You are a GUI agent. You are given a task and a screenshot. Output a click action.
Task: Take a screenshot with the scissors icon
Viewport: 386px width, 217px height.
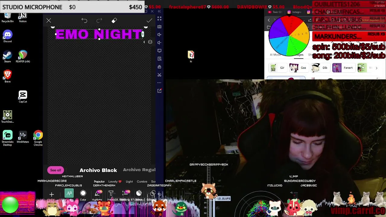[x=160, y=75]
